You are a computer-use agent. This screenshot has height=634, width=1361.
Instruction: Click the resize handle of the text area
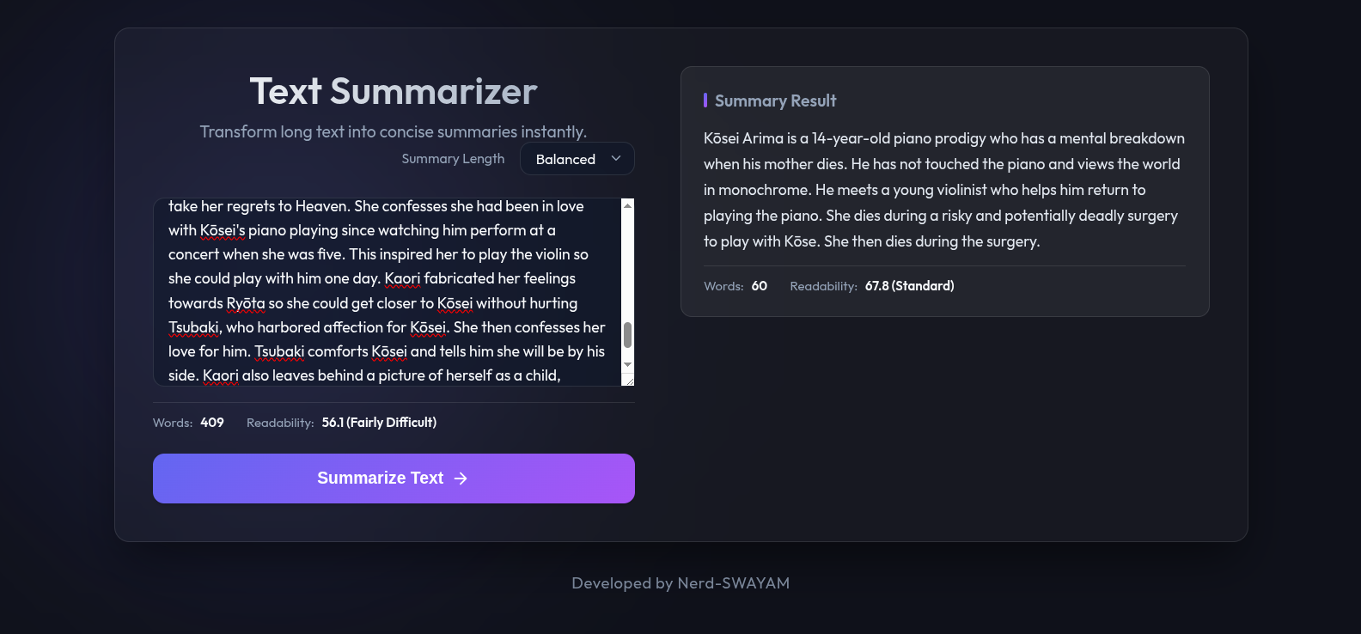[x=630, y=381]
